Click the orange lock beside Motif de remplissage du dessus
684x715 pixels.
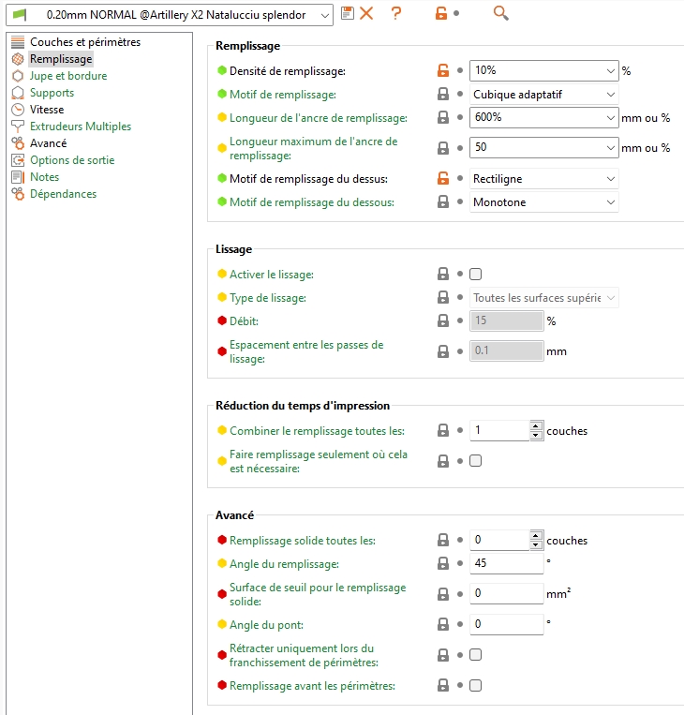[443, 179]
